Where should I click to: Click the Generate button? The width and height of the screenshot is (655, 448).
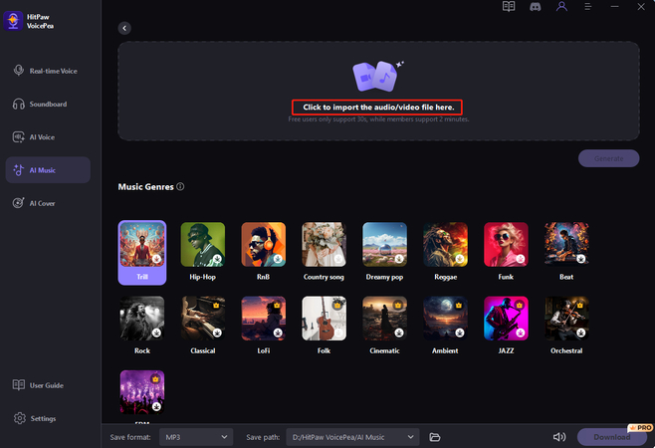tap(608, 158)
